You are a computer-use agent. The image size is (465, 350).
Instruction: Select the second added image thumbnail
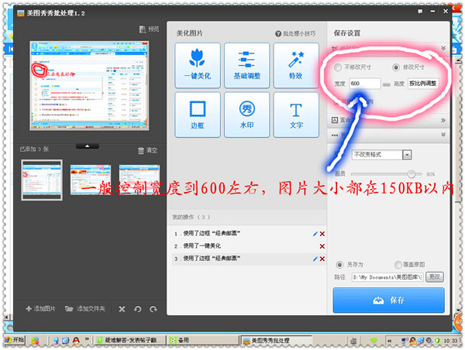tap(91, 180)
